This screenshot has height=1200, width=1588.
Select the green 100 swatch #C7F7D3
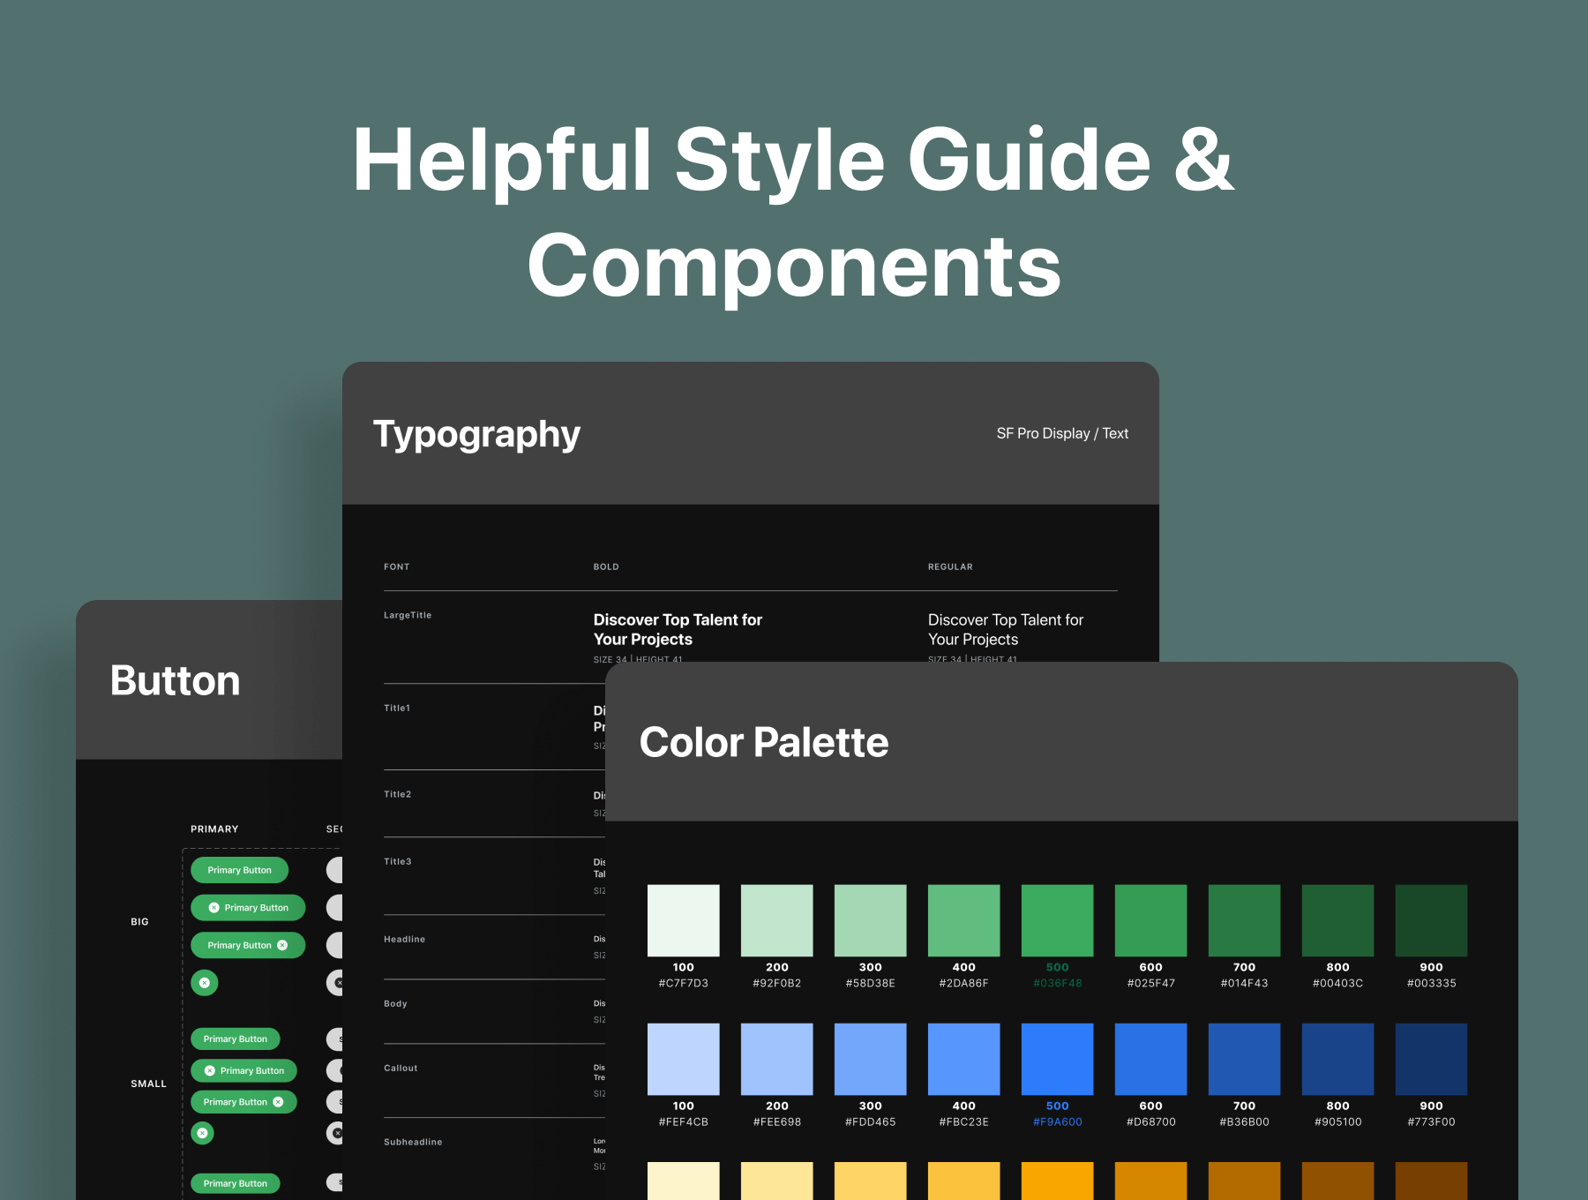point(684,920)
